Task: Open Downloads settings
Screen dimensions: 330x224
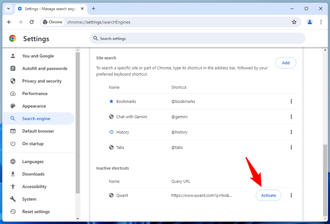Action: click(38, 174)
